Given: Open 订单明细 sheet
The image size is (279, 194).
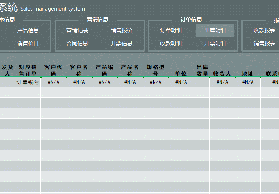Looking at the screenshot, I should click(171, 31).
